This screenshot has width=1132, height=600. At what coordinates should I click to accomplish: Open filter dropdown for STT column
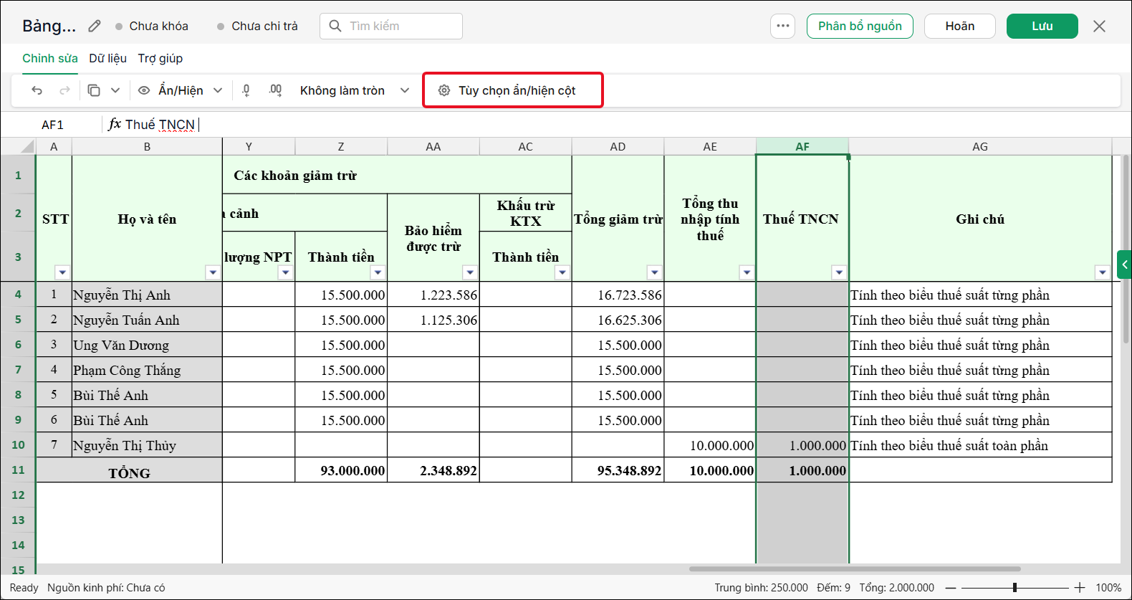(63, 272)
